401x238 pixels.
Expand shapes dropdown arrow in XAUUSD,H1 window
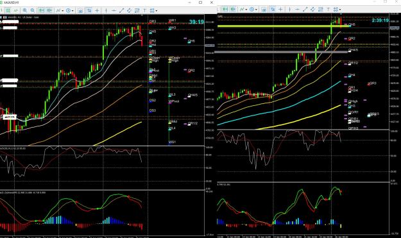tap(157, 11)
